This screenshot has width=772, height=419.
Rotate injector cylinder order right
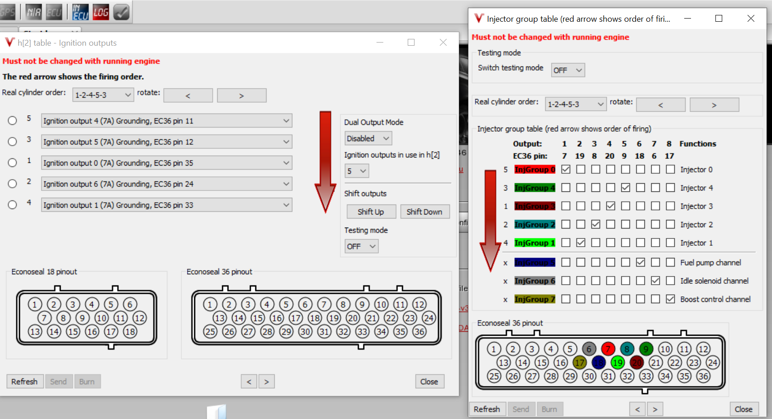[714, 105]
